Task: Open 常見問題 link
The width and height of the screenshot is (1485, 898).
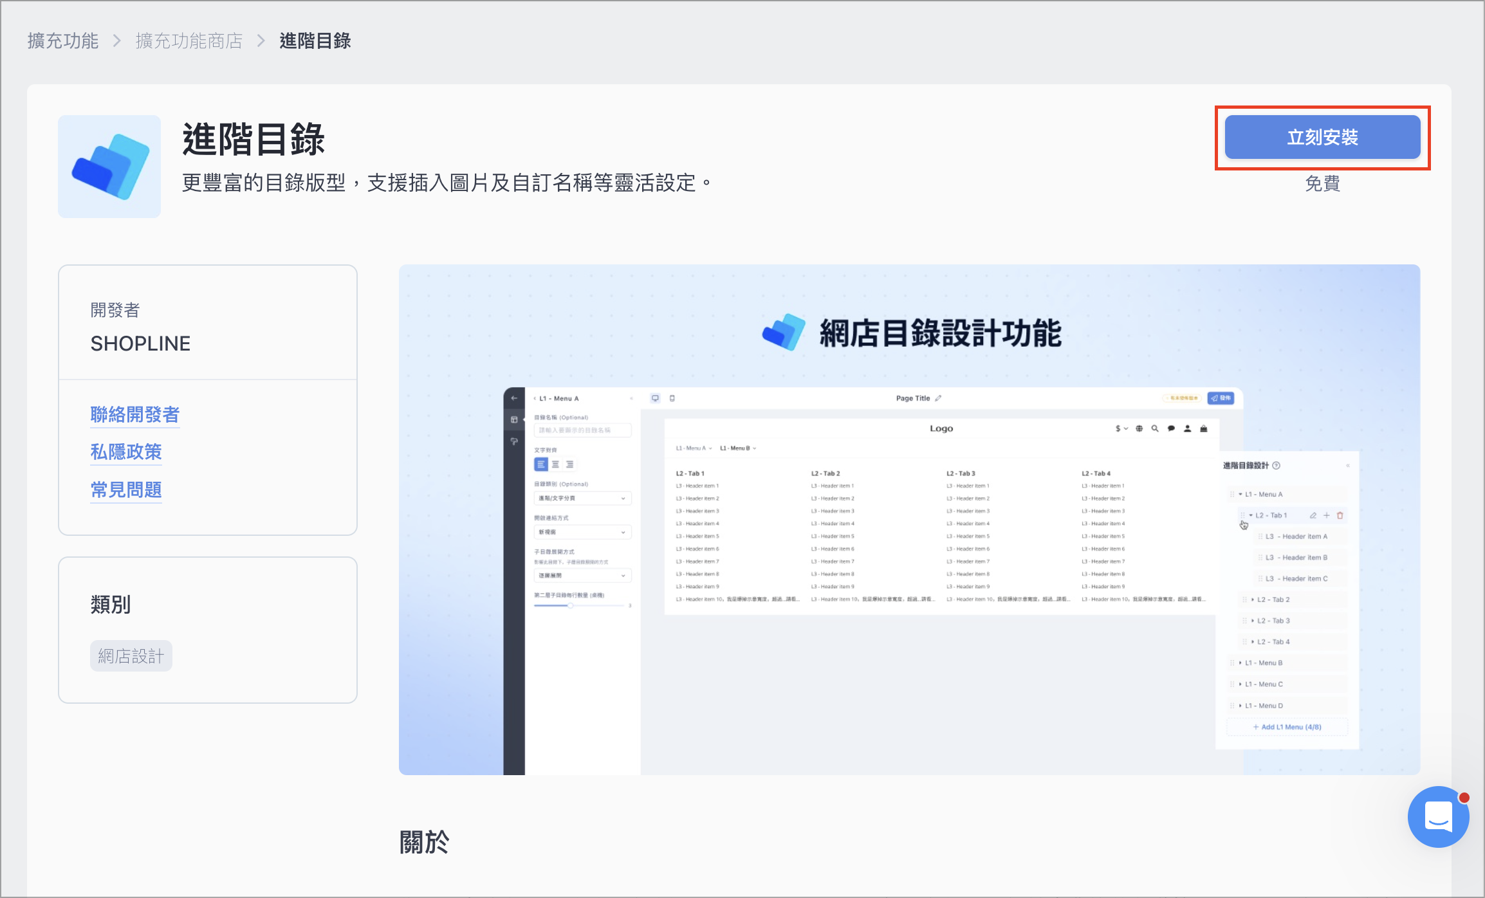Action: tap(126, 490)
